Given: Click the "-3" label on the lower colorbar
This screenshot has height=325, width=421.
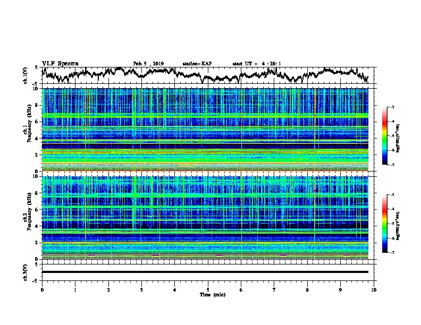Looking at the screenshot, I should (392, 195).
